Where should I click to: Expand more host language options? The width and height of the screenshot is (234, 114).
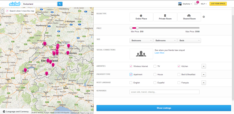(204, 83)
